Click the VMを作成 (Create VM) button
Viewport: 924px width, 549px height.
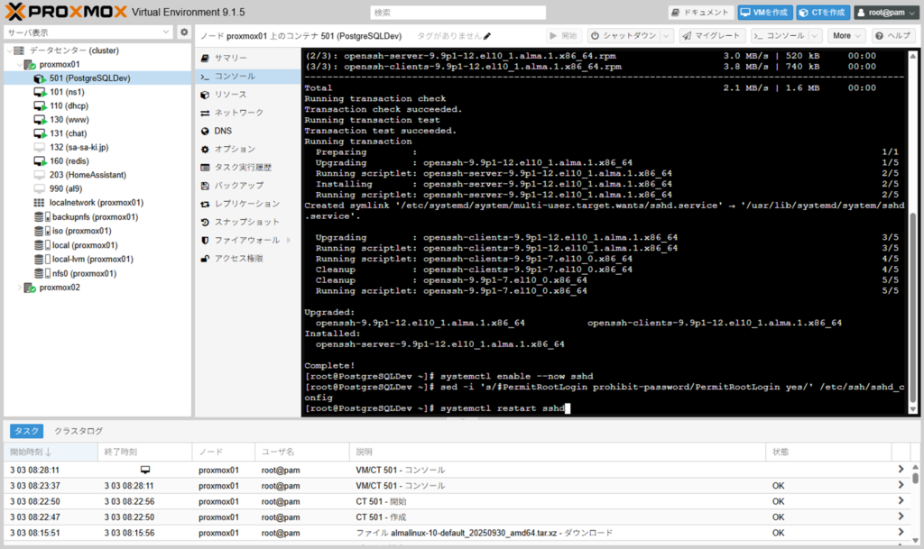763,13
